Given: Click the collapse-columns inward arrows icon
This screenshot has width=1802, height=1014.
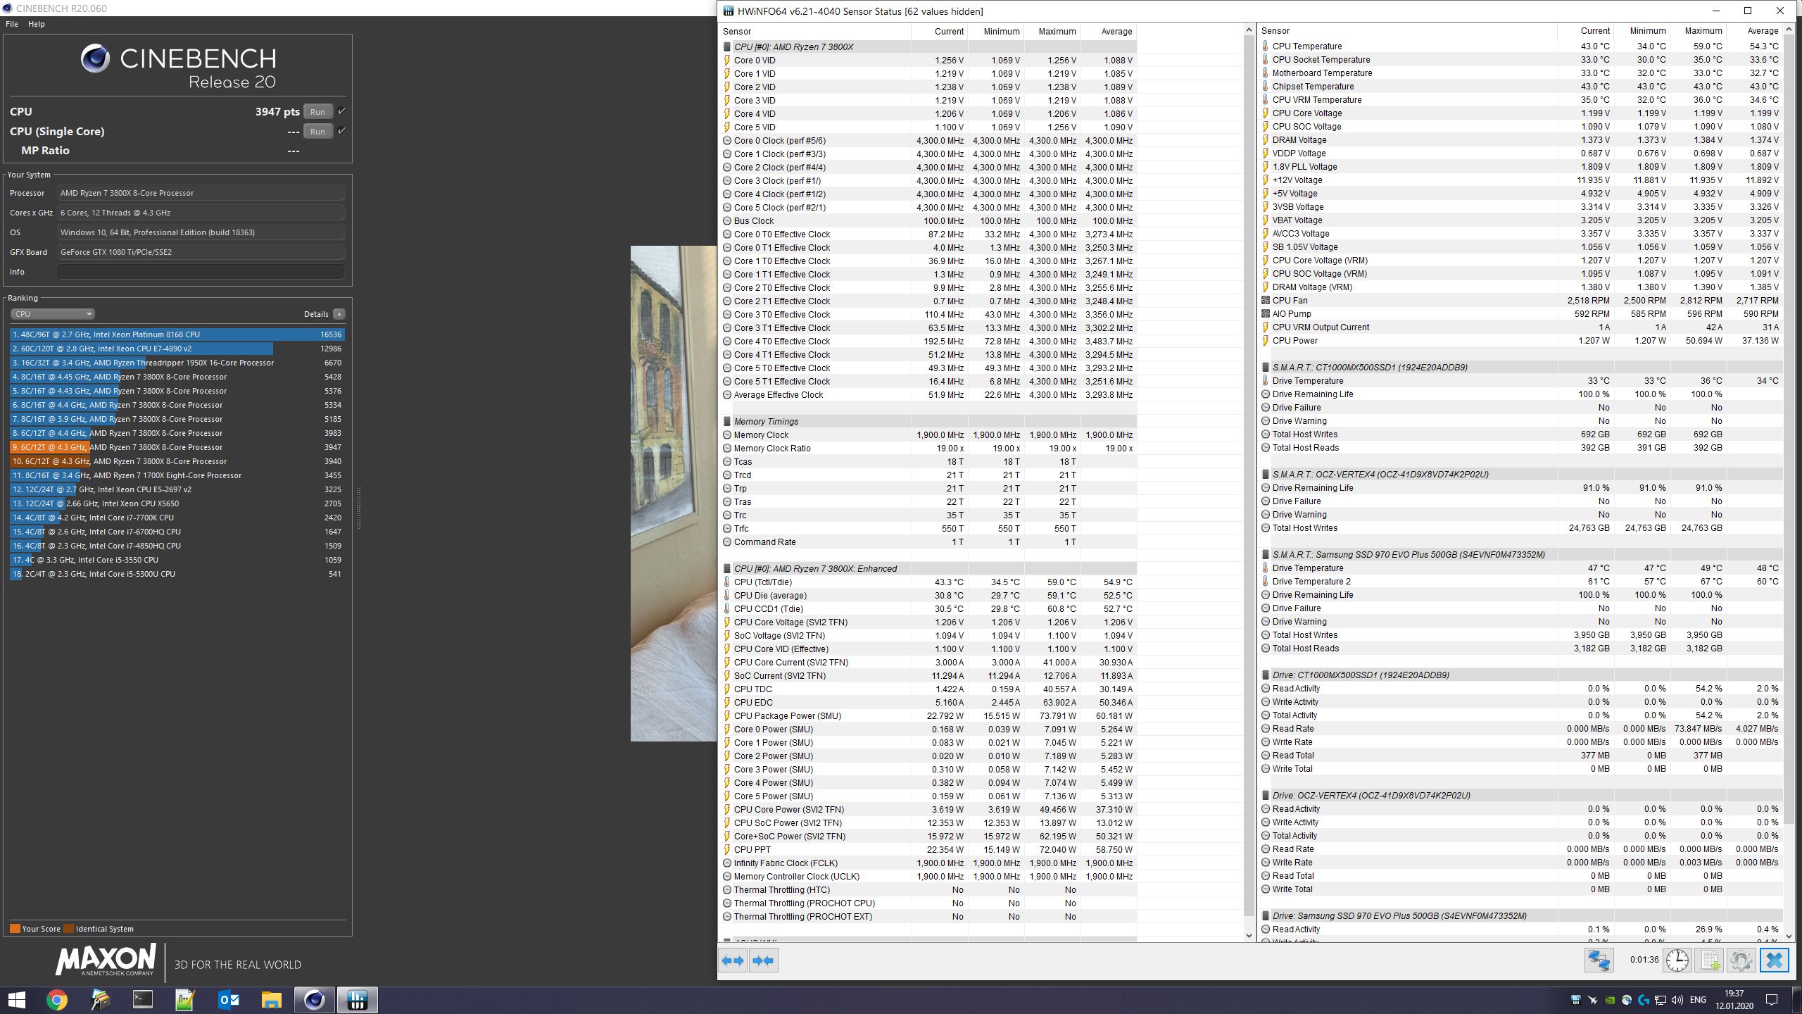Looking at the screenshot, I should coord(763,960).
